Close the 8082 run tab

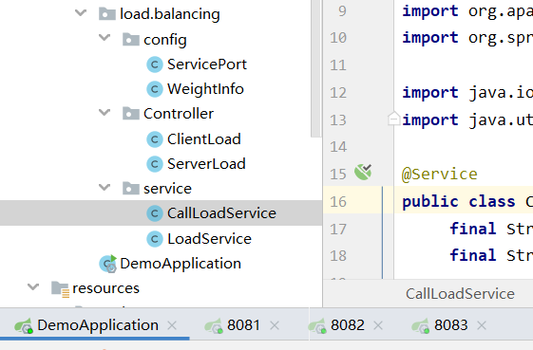pos(378,326)
